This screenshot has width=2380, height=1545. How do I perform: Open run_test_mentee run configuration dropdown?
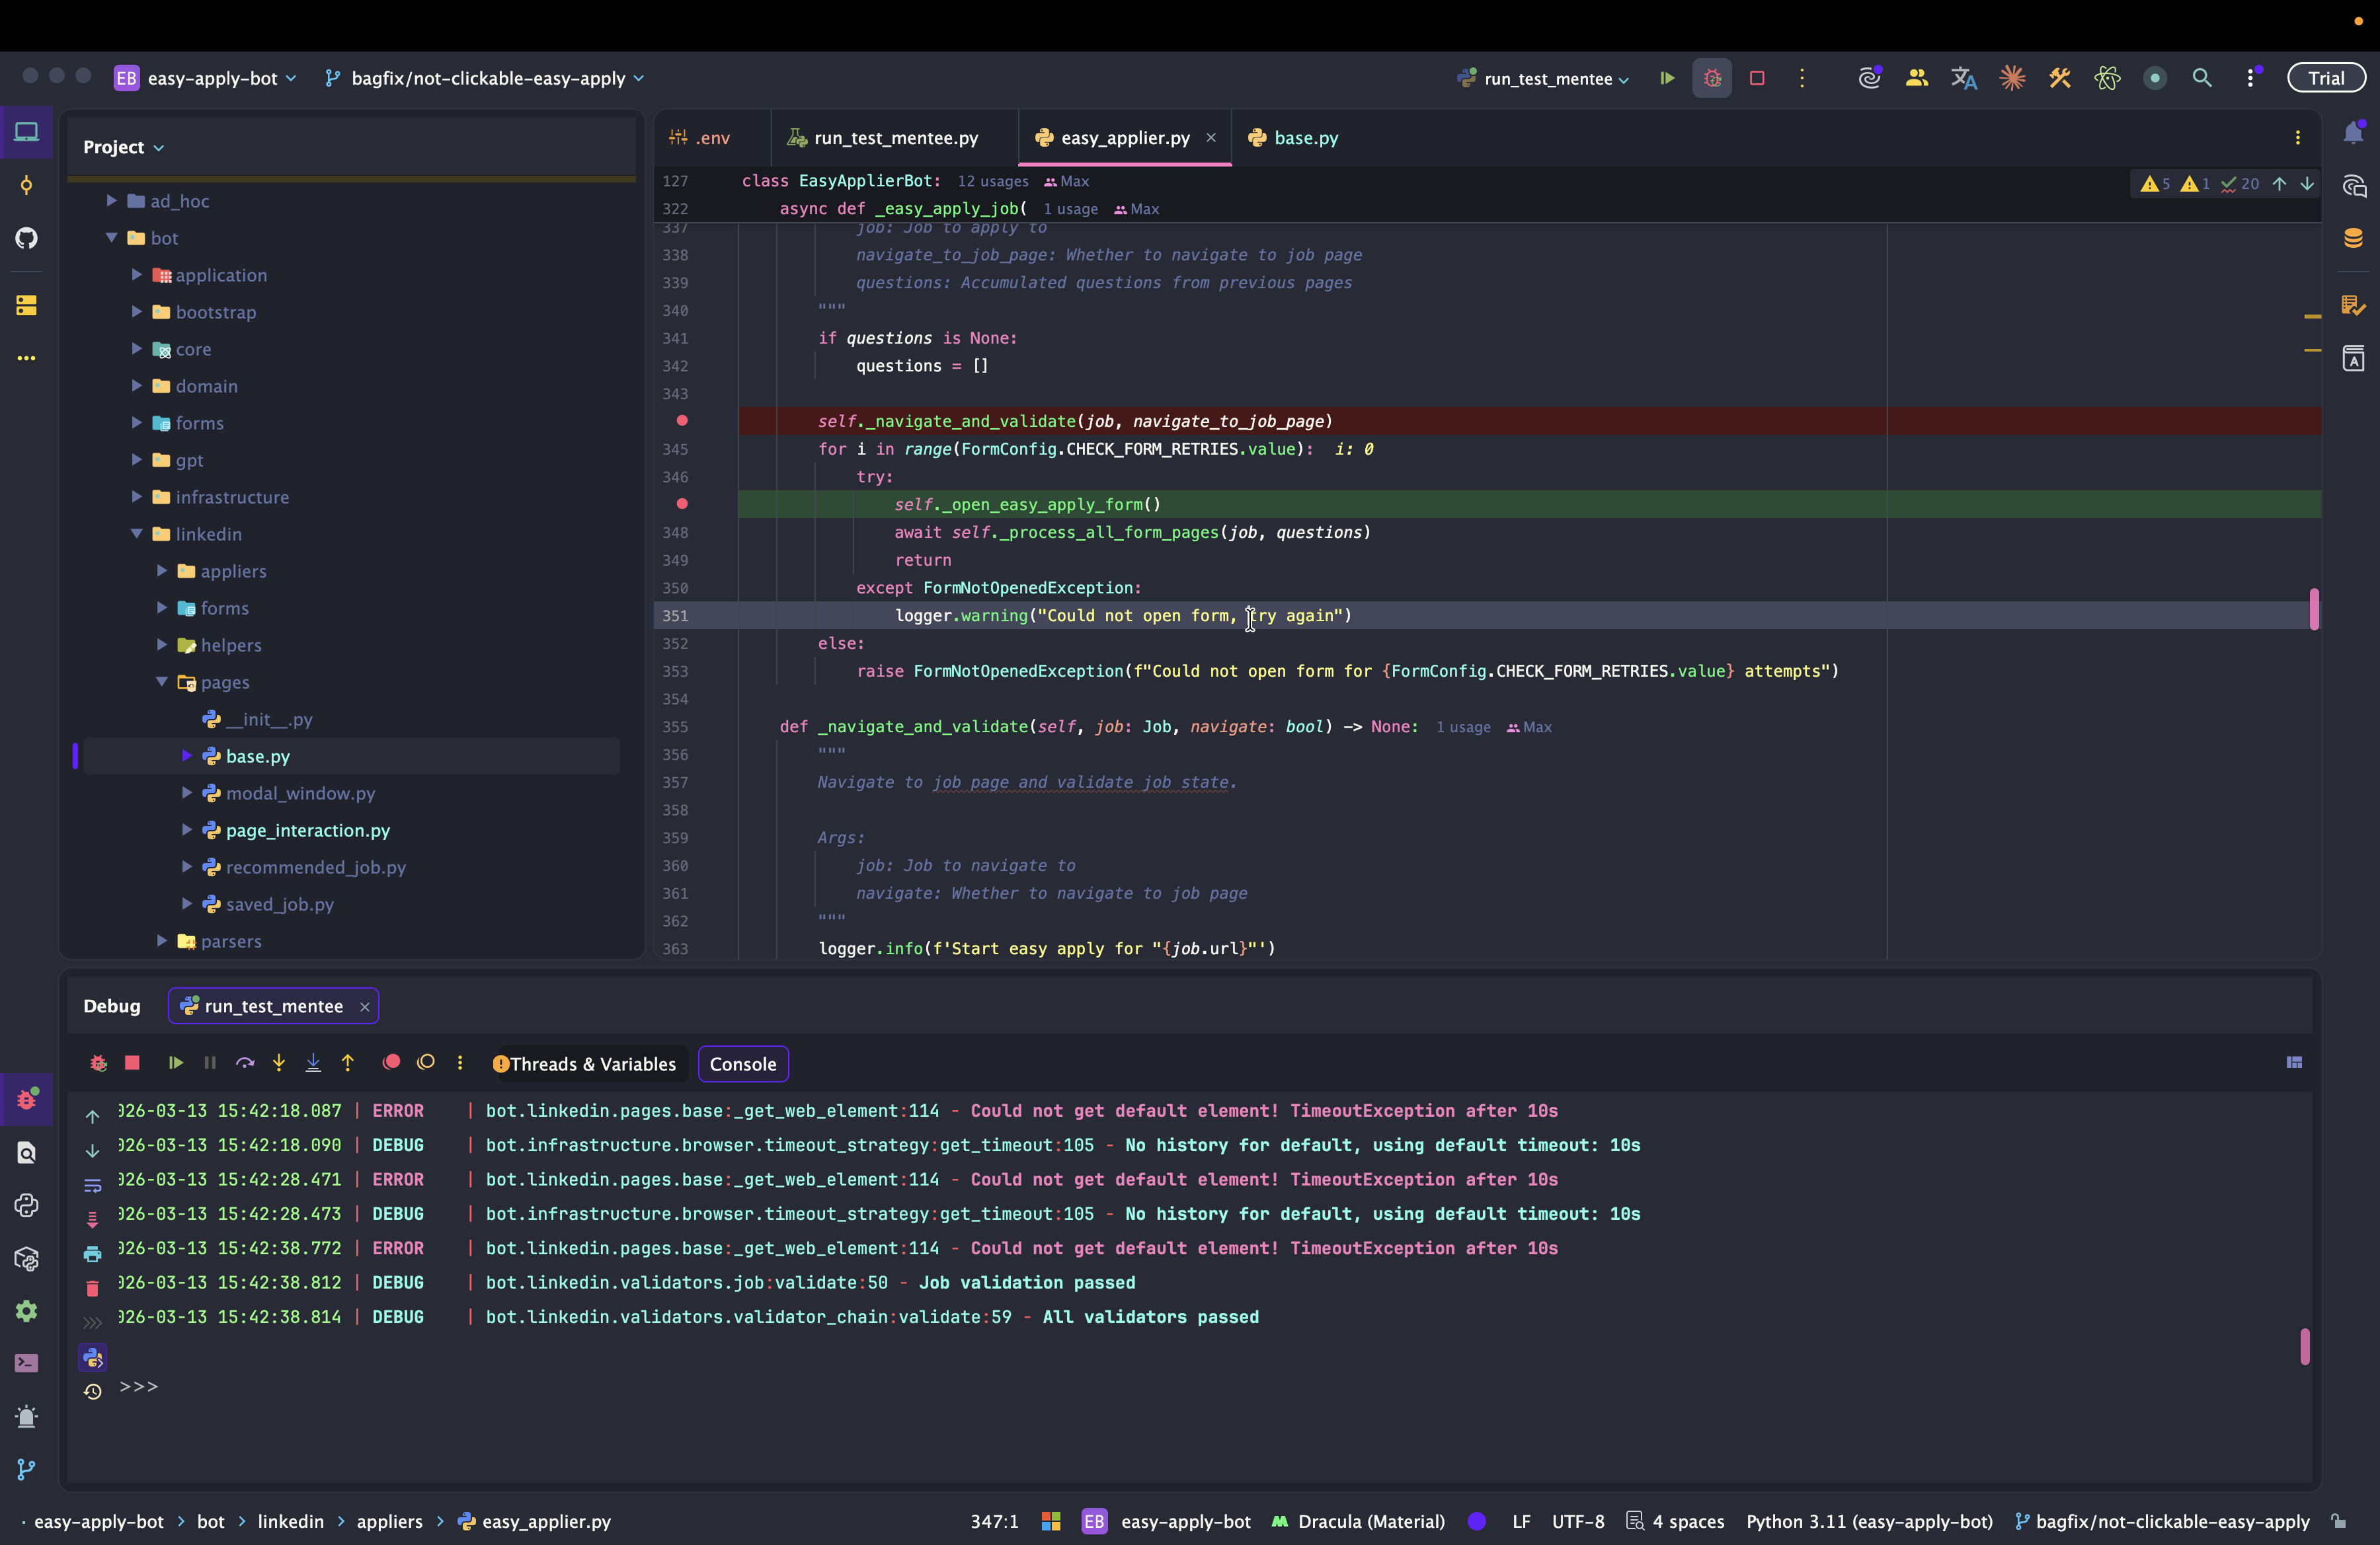(x=1547, y=78)
